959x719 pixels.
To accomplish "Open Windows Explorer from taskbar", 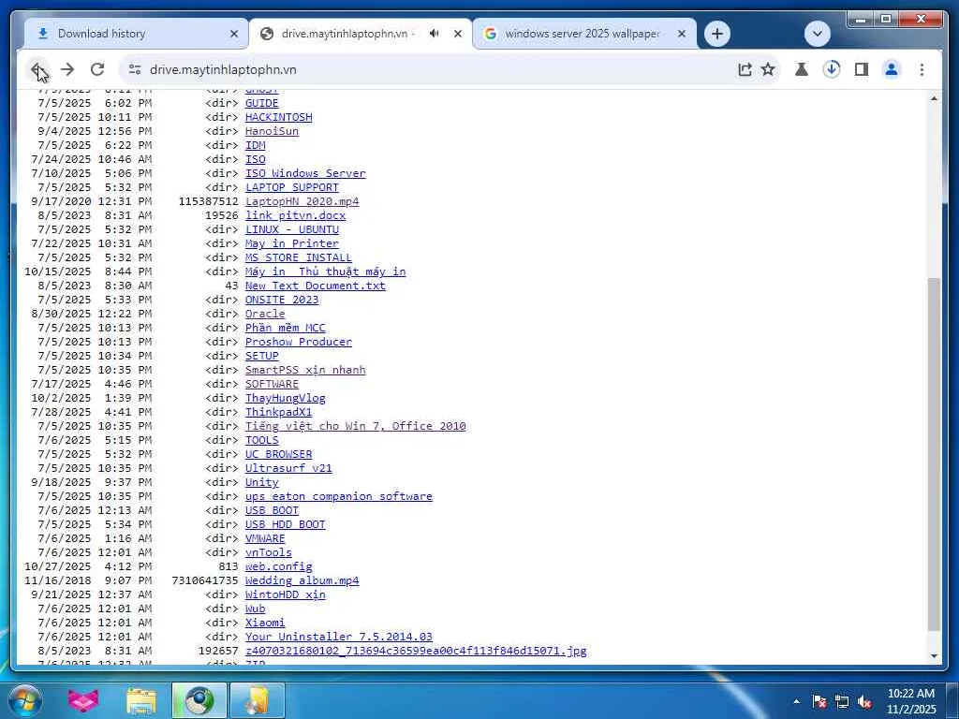I will pyautogui.click(x=141, y=700).
